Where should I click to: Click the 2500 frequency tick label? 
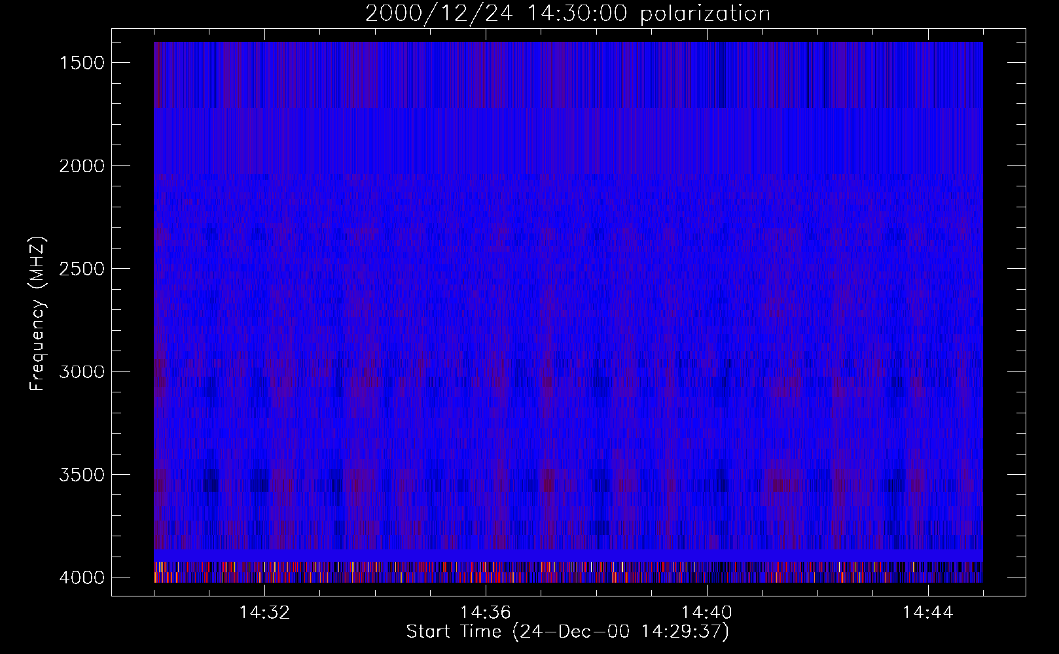[82, 269]
